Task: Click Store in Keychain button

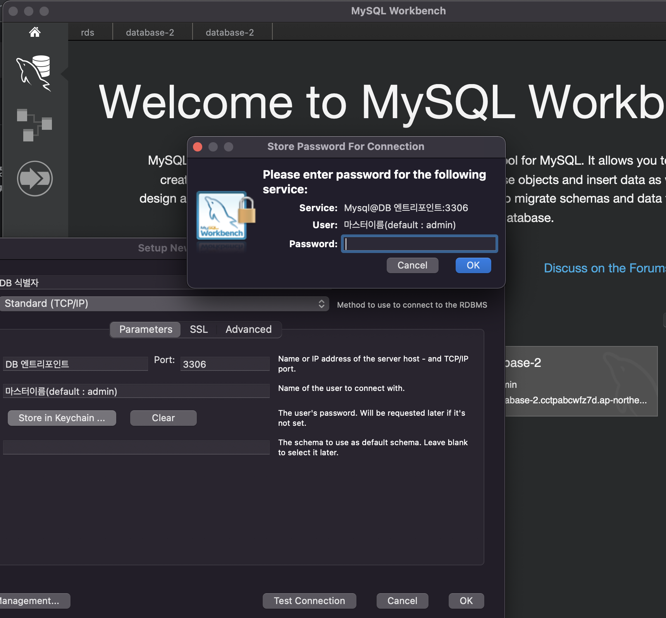Action: (62, 418)
